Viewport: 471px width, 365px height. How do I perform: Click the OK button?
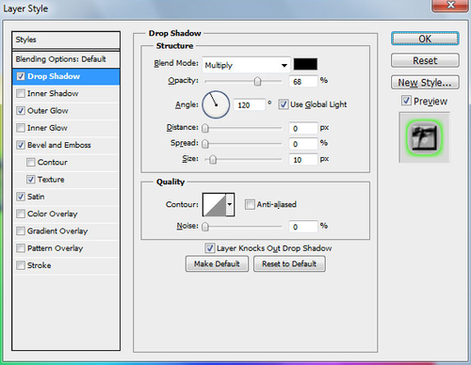point(425,39)
